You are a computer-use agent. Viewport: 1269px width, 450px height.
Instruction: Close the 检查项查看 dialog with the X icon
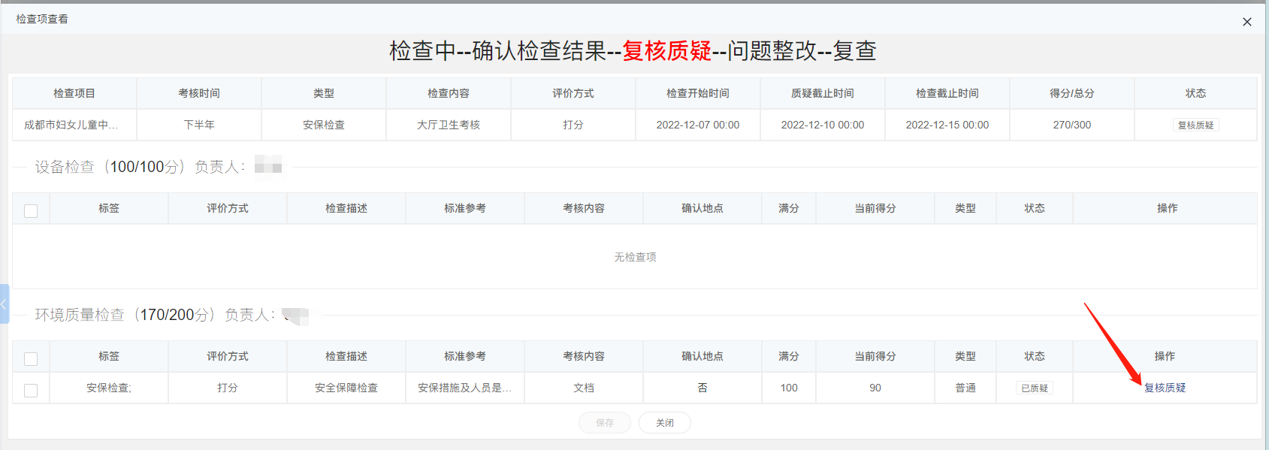point(1247,22)
